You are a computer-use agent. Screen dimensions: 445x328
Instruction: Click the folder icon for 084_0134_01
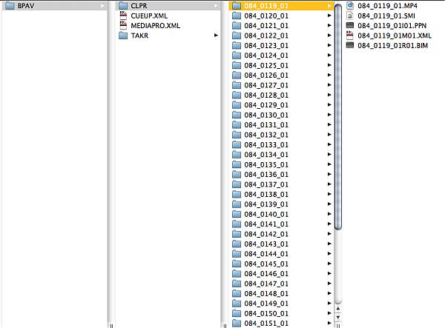tap(237, 154)
